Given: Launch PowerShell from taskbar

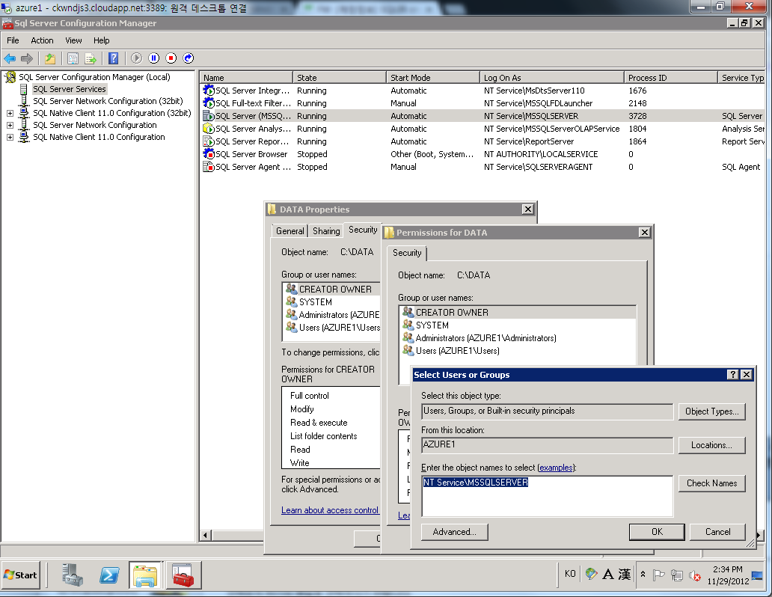Looking at the screenshot, I should (x=108, y=575).
